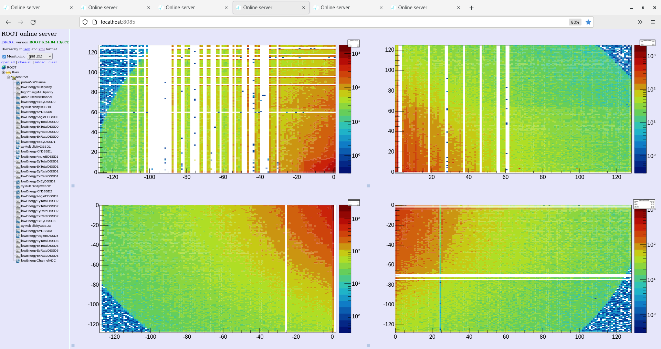Click the lowEnergyMultiplicity histogram icon

(18, 87)
